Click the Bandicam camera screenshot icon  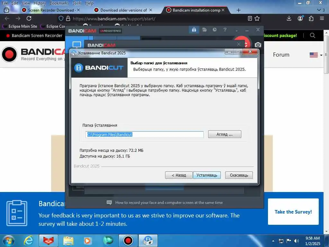pyautogui.click(x=258, y=45)
